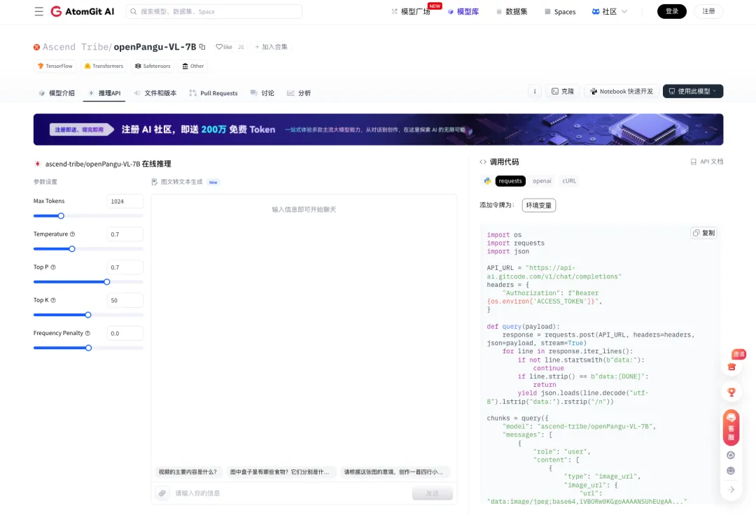Screen dimensions: 756x517
Task: Select the requests code tab
Action: (510, 181)
